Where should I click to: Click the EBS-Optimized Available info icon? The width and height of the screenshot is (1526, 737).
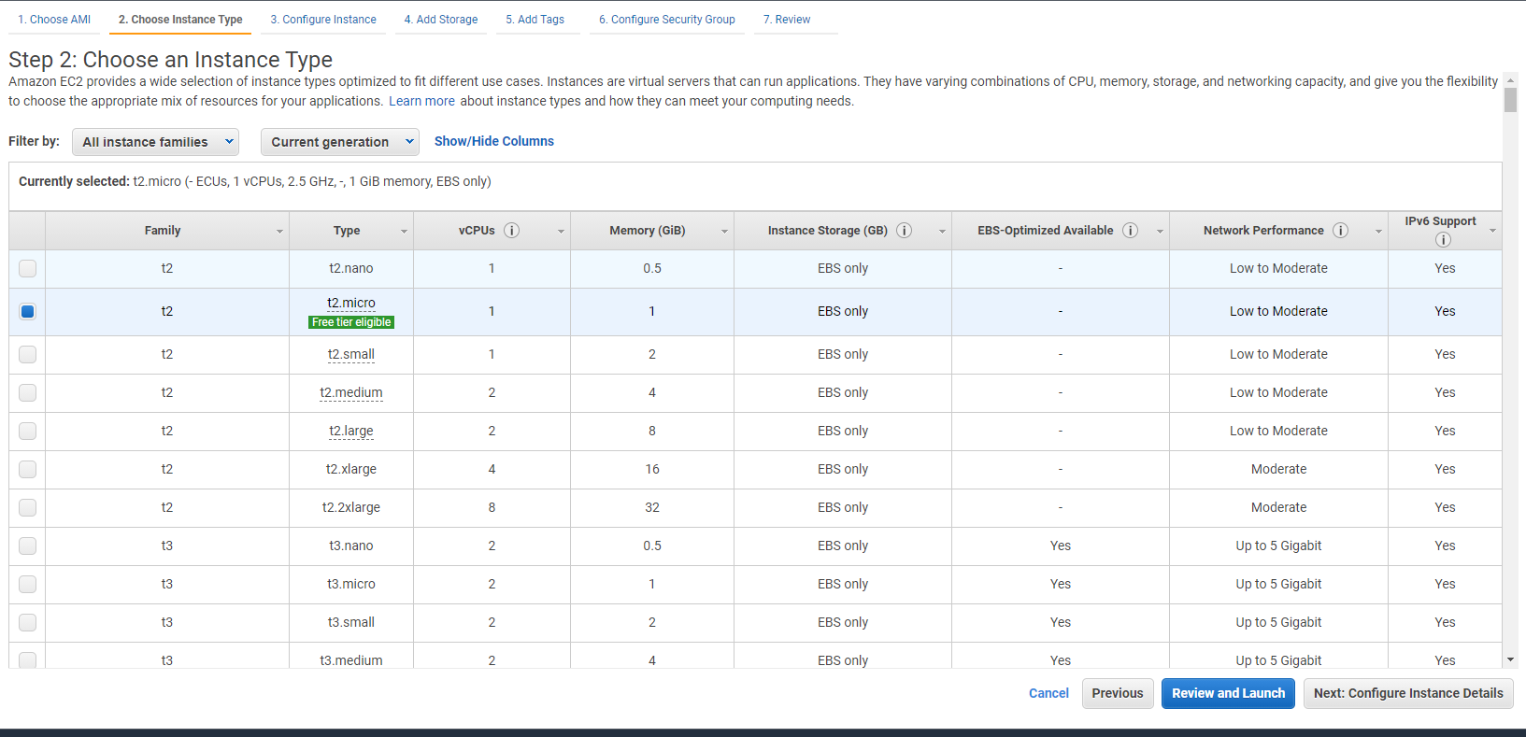[x=1130, y=231]
